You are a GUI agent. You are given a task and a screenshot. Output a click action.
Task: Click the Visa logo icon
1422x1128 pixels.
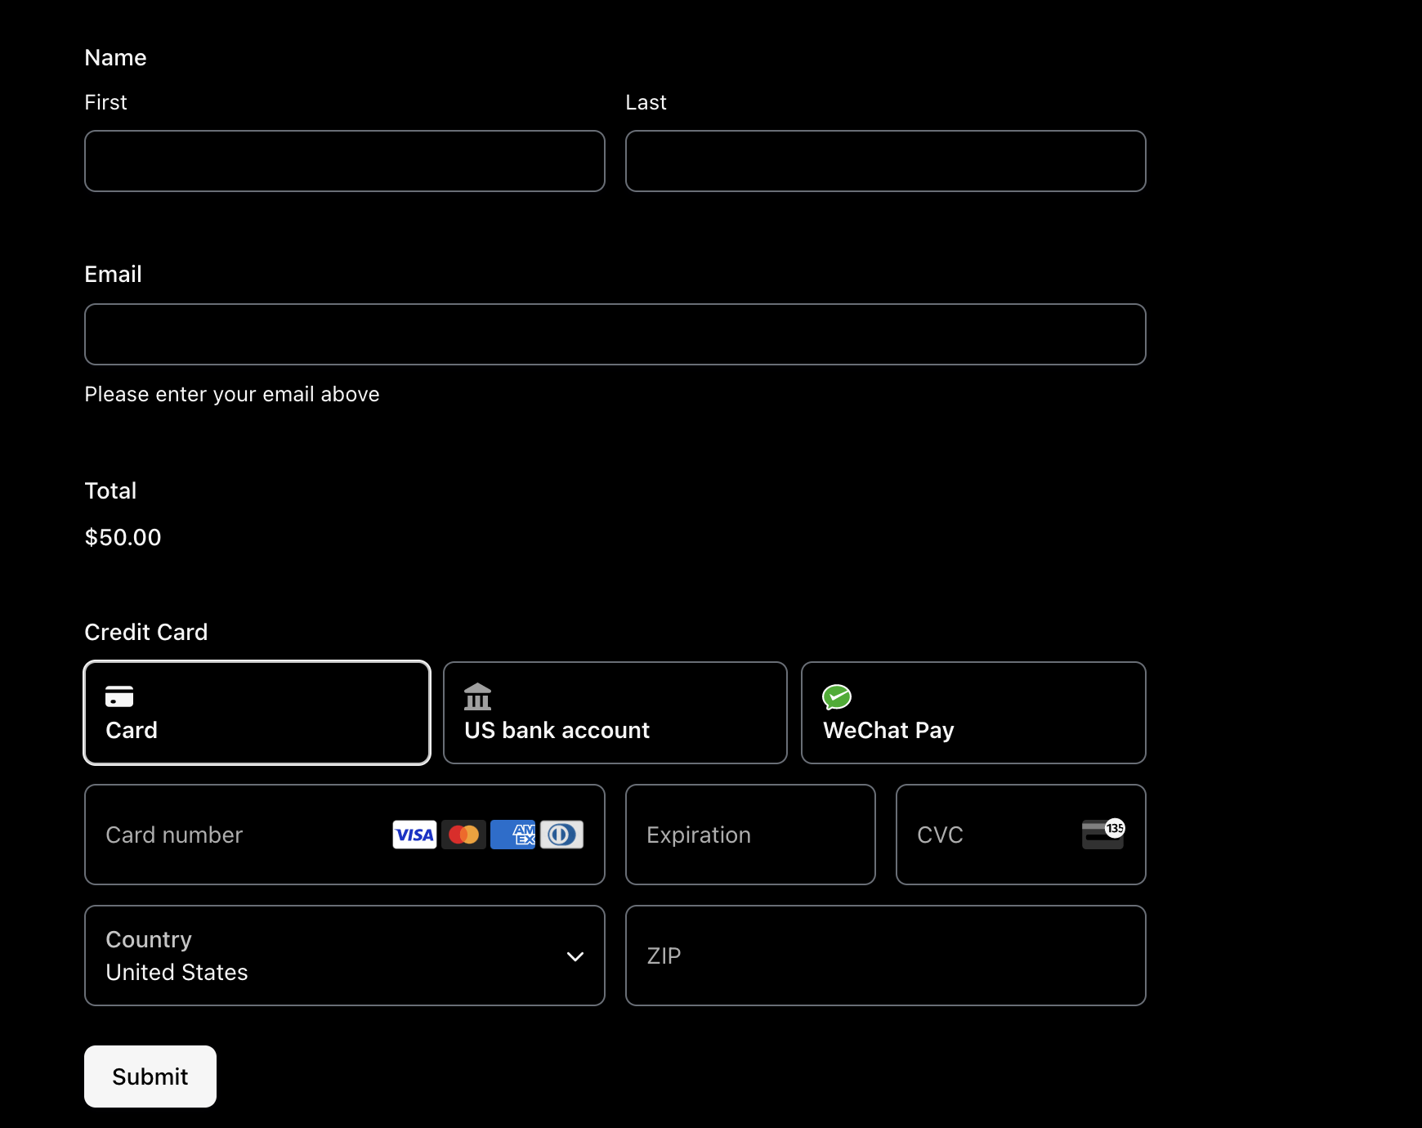414,835
